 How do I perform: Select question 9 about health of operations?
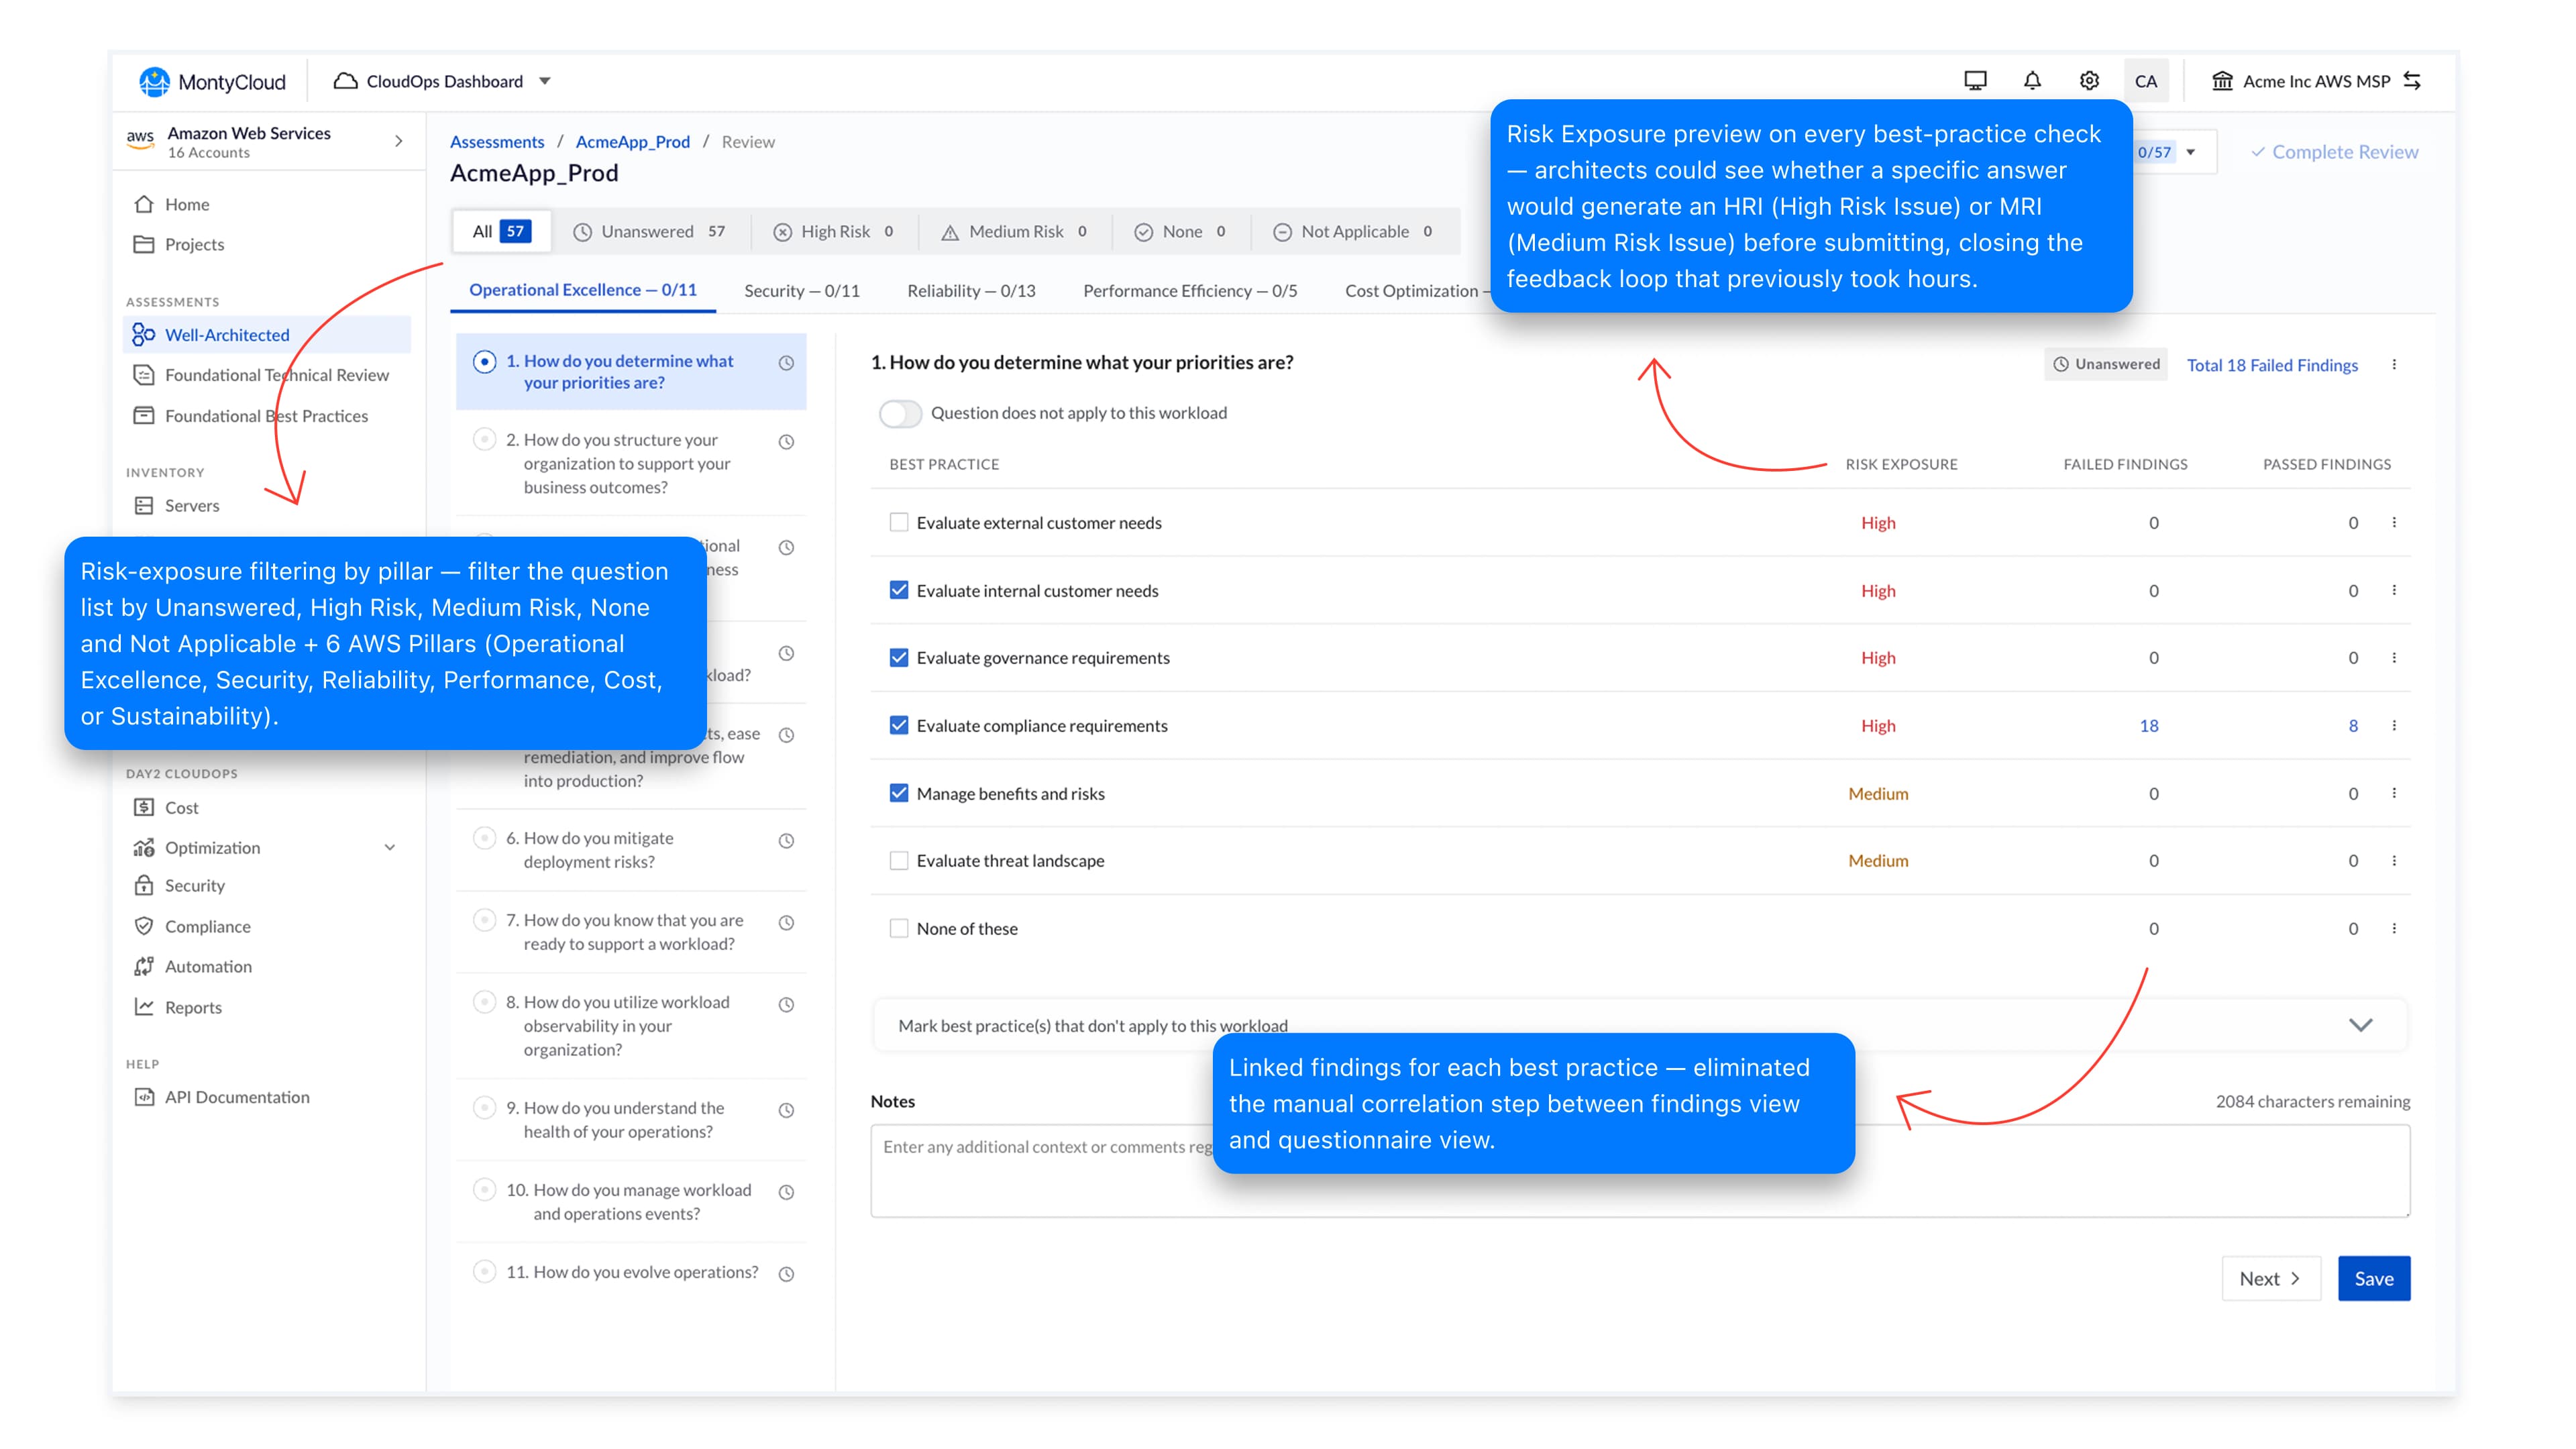coord(631,1119)
